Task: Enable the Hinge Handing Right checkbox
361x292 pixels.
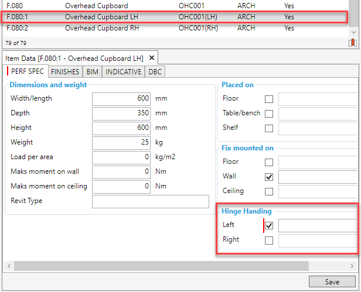Action: [270, 240]
